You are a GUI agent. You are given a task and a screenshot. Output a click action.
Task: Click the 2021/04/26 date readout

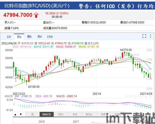[x=9, y=43]
